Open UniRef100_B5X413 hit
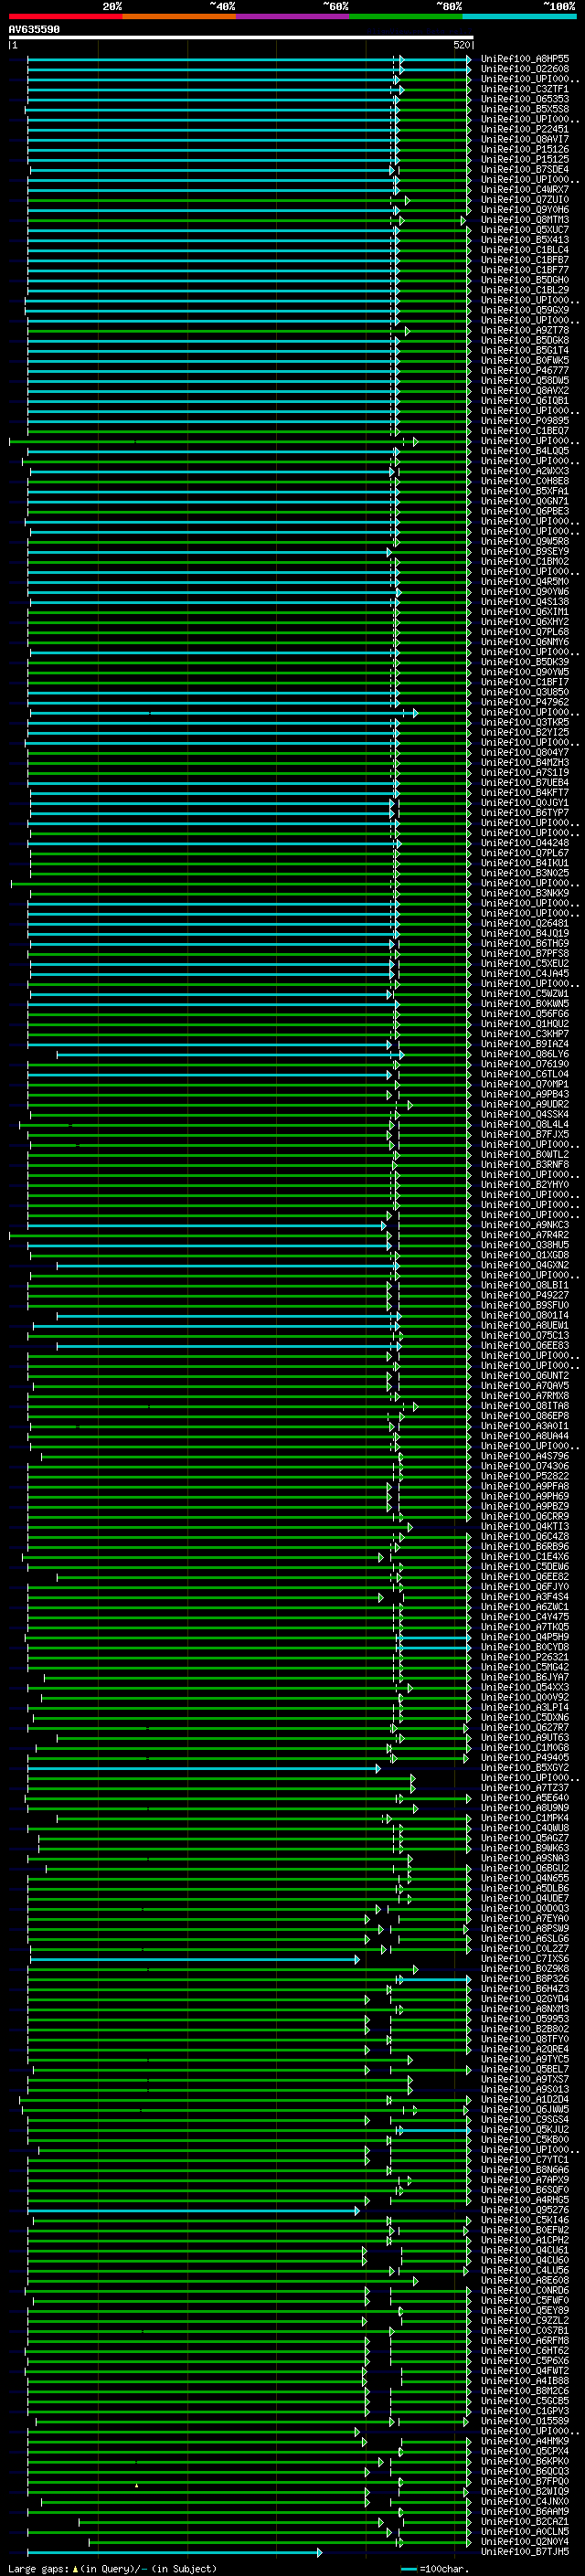The height and width of the screenshot is (2576, 585). (525, 240)
